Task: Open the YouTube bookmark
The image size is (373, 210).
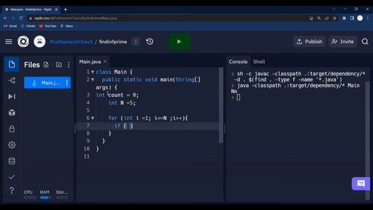Action: point(48,26)
